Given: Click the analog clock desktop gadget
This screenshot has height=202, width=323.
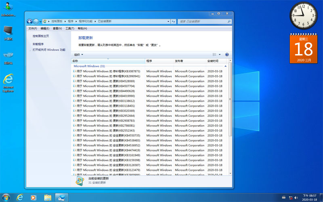Looking at the screenshot, I should (304, 15).
